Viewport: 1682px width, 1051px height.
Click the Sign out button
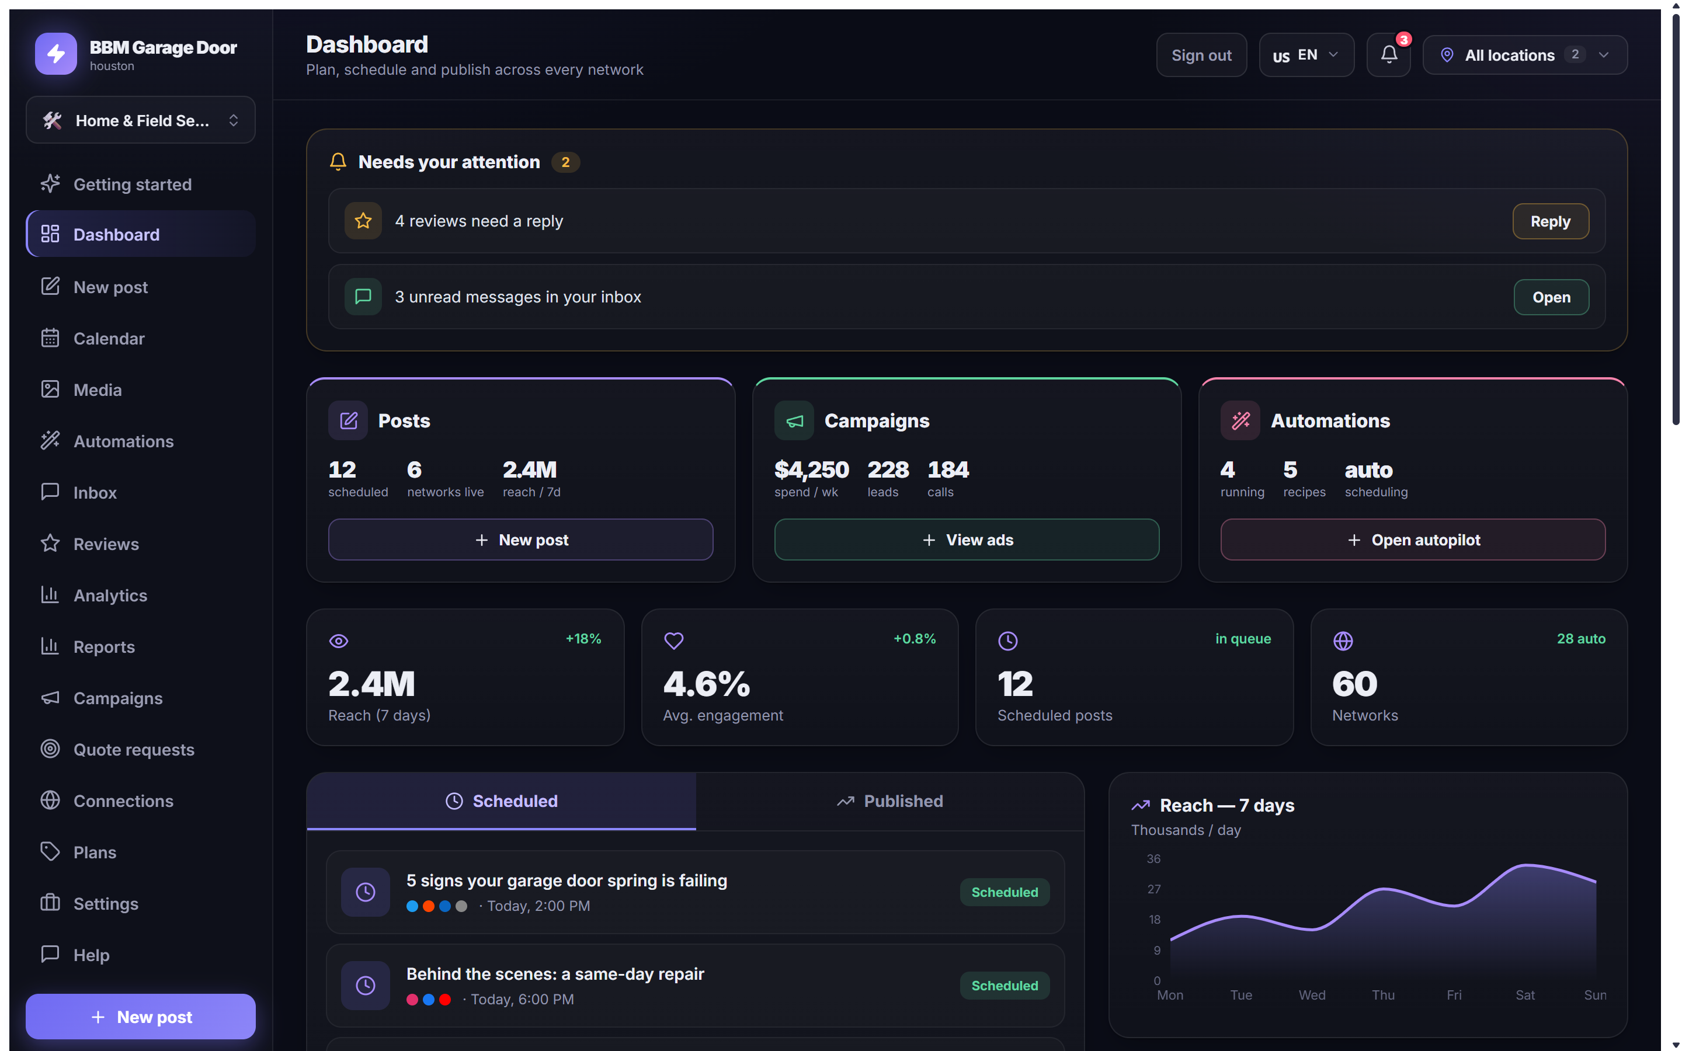pos(1201,55)
